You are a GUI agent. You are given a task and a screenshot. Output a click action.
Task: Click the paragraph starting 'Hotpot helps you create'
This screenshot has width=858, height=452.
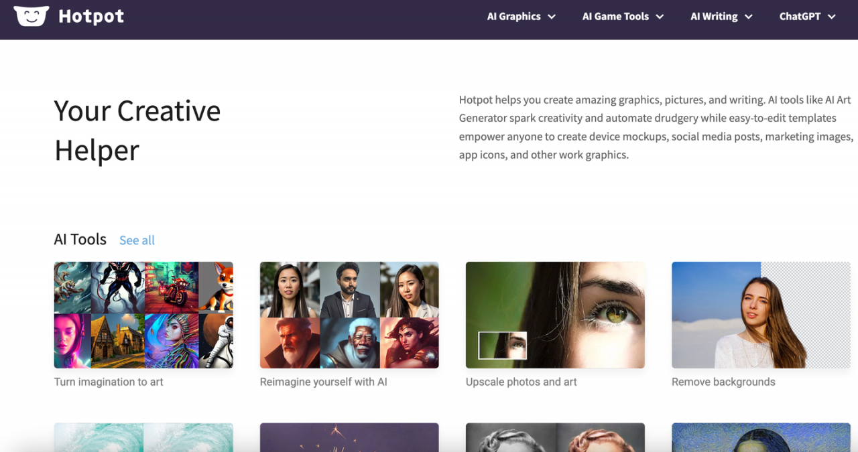[656, 127]
